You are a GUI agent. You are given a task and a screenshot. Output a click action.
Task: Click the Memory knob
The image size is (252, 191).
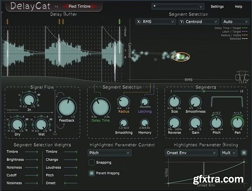pos(145,123)
